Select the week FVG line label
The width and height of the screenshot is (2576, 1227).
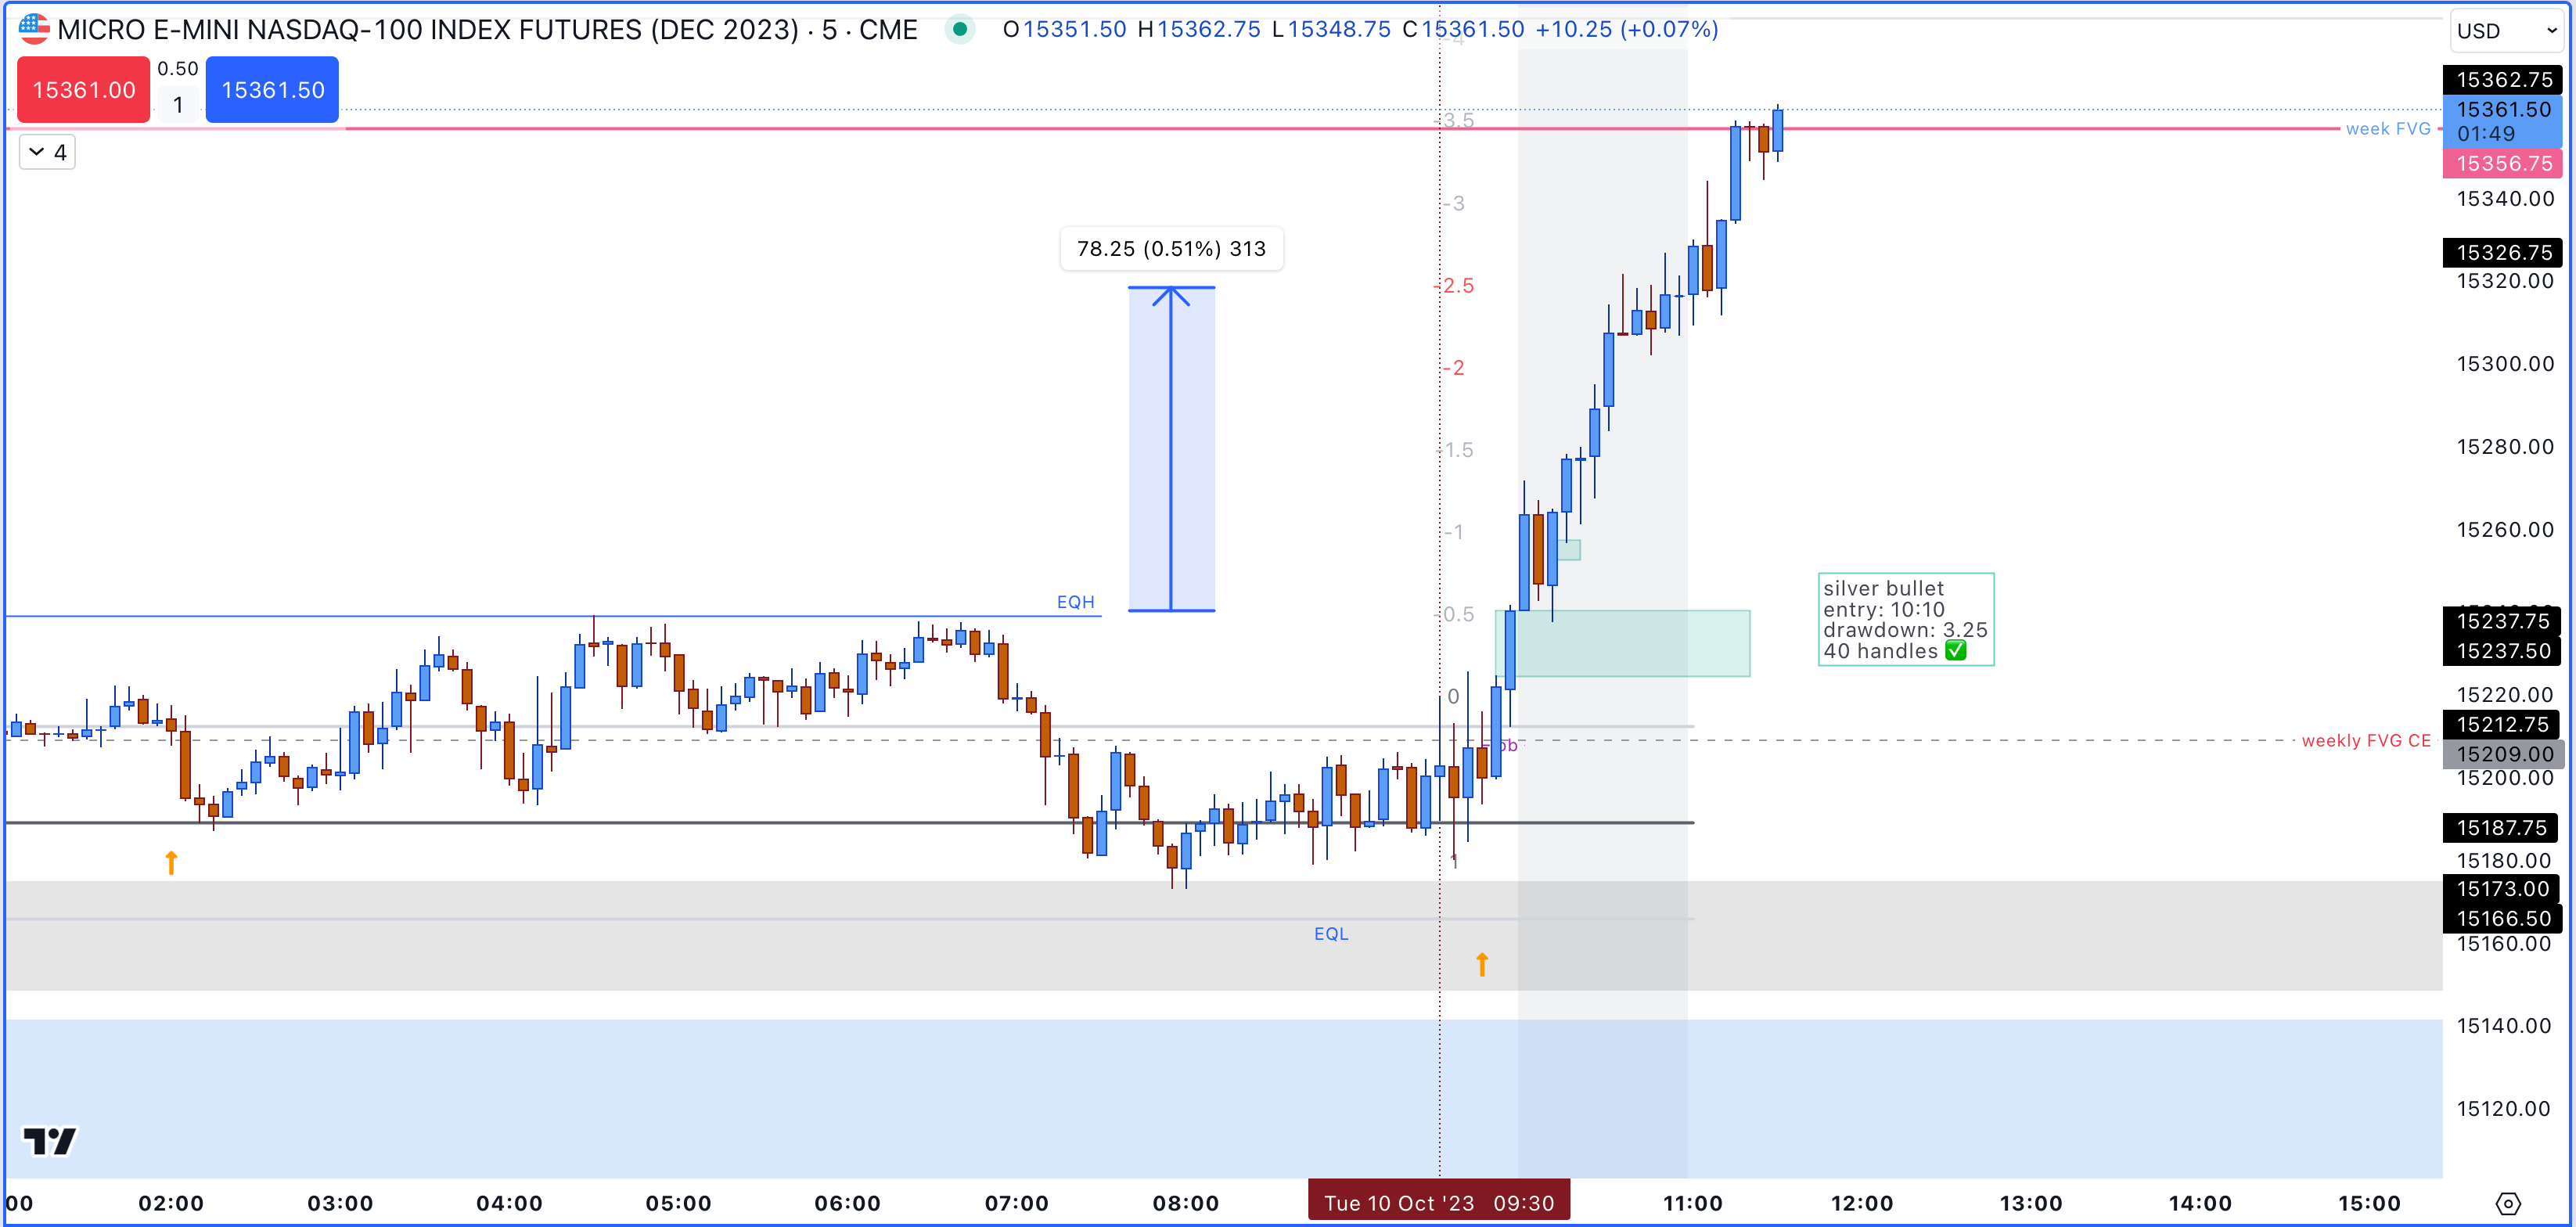coord(2388,129)
